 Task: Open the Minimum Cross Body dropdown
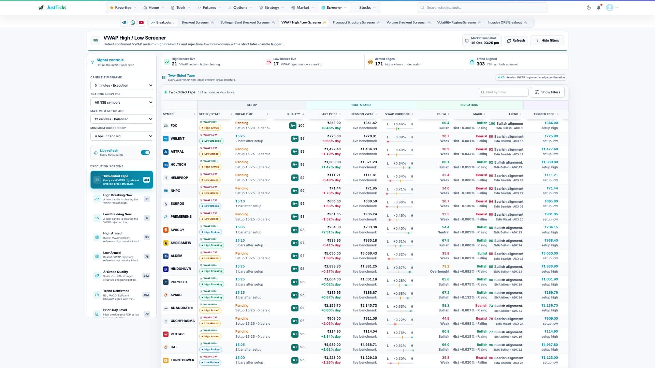click(122, 136)
